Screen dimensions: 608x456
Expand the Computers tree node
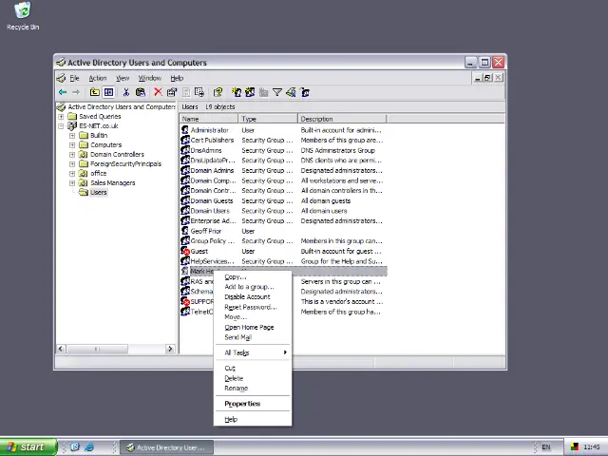click(x=72, y=145)
